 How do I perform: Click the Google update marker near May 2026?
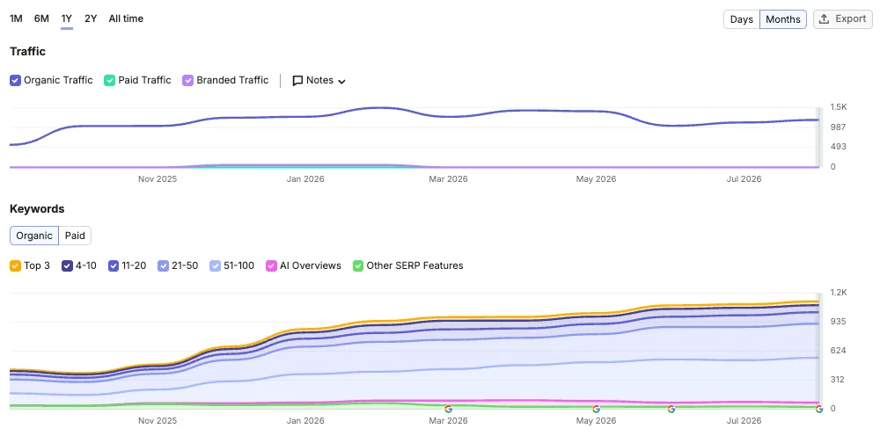pyautogui.click(x=596, y=409)
